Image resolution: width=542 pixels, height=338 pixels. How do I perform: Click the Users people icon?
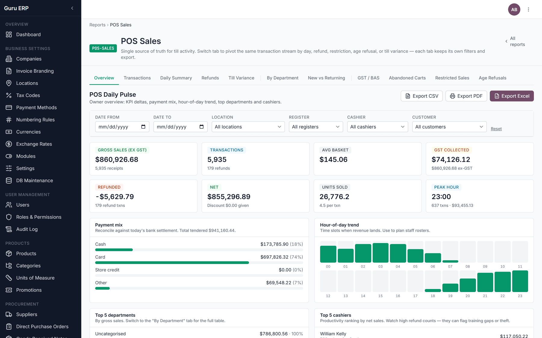click(x=9, y=205)
